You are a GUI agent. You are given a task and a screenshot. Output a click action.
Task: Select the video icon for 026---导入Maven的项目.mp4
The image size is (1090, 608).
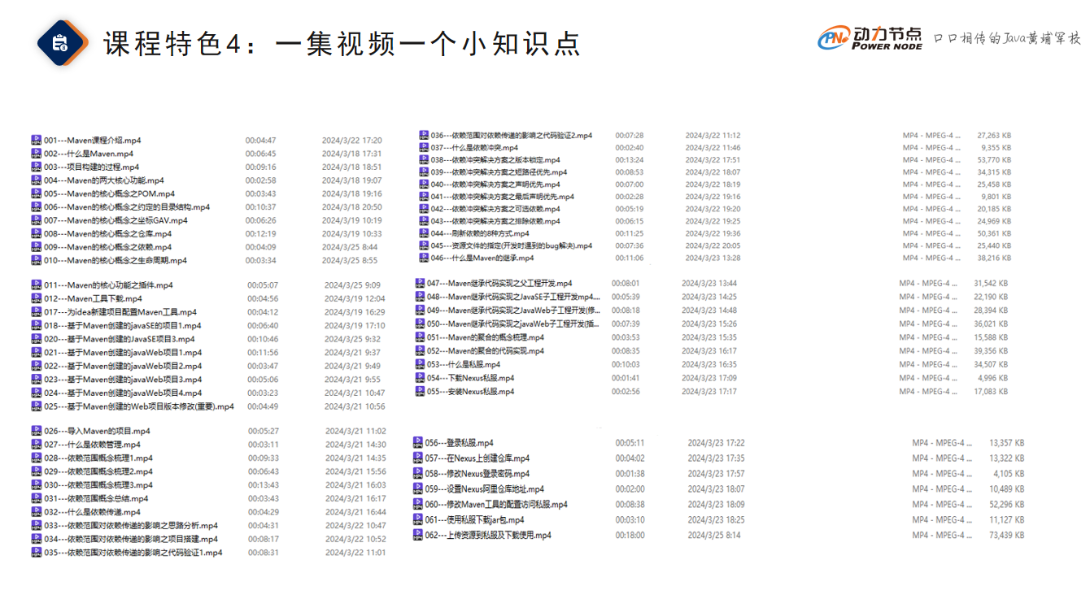point(36,431)
